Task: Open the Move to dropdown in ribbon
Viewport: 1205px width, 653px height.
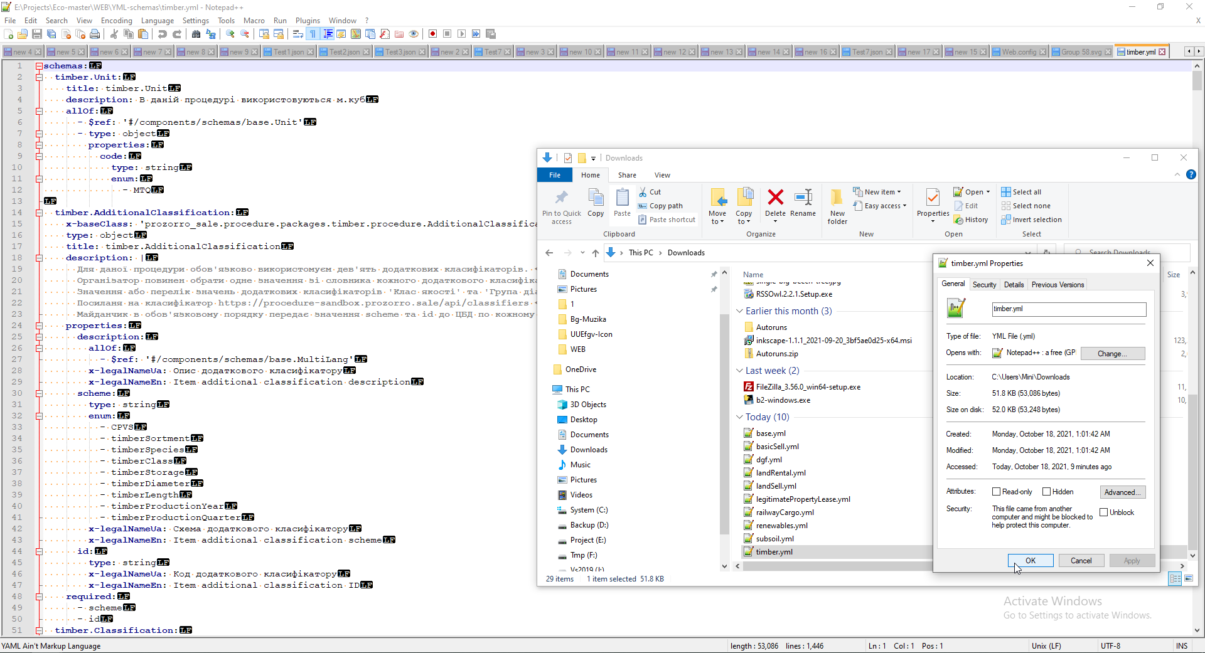Action: 717,206
